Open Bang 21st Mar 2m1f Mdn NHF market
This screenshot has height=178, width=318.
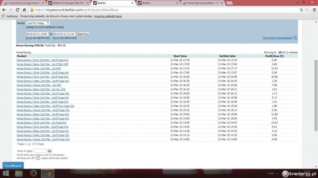42,64
